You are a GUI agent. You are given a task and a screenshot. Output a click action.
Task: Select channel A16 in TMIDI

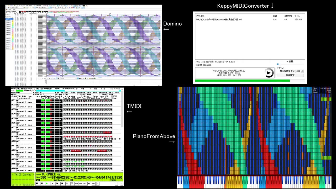pyautogui.click(x=14, y=169)
